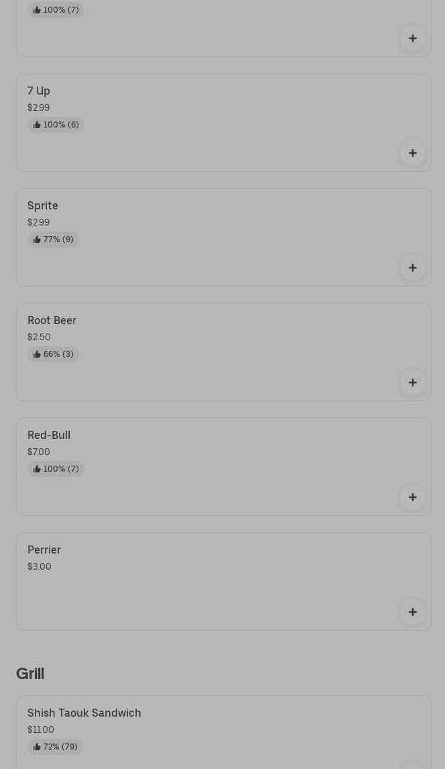Click the Red-Bull 100% rating badge
The height and width of the screenshot is (769, 445).
pos(56,469)
